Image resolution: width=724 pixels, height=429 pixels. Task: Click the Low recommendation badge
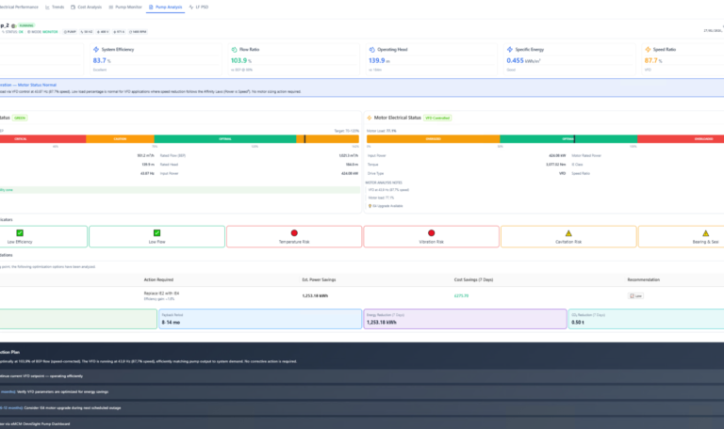(x=635, y=295)
